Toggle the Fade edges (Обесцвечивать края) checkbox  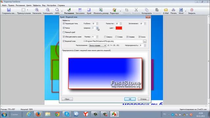(x=64, y=37)
